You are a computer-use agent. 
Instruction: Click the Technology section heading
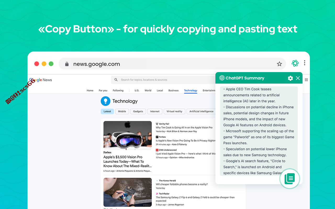click(x=125, y=101)
